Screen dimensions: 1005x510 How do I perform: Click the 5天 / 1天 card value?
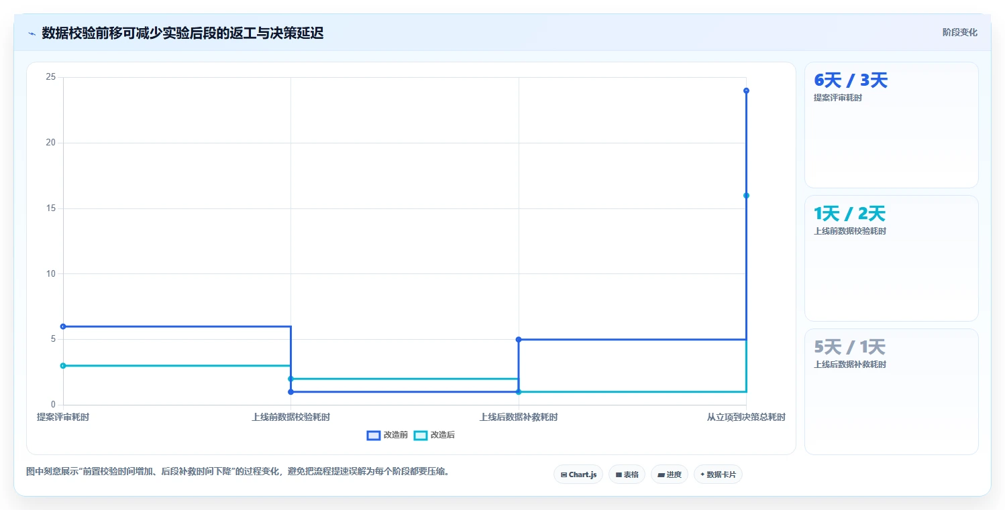click(849, 347)
